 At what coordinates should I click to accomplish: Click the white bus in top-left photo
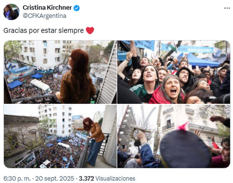41,86
